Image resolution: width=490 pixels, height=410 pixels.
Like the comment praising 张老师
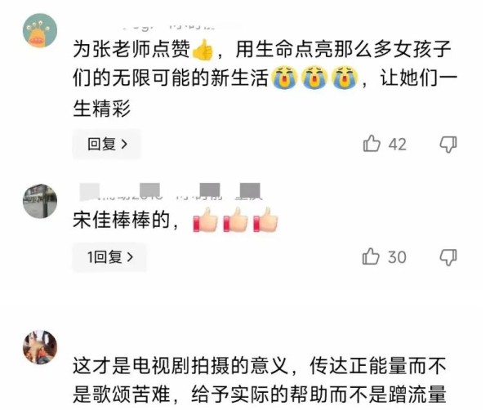point(372,144)
